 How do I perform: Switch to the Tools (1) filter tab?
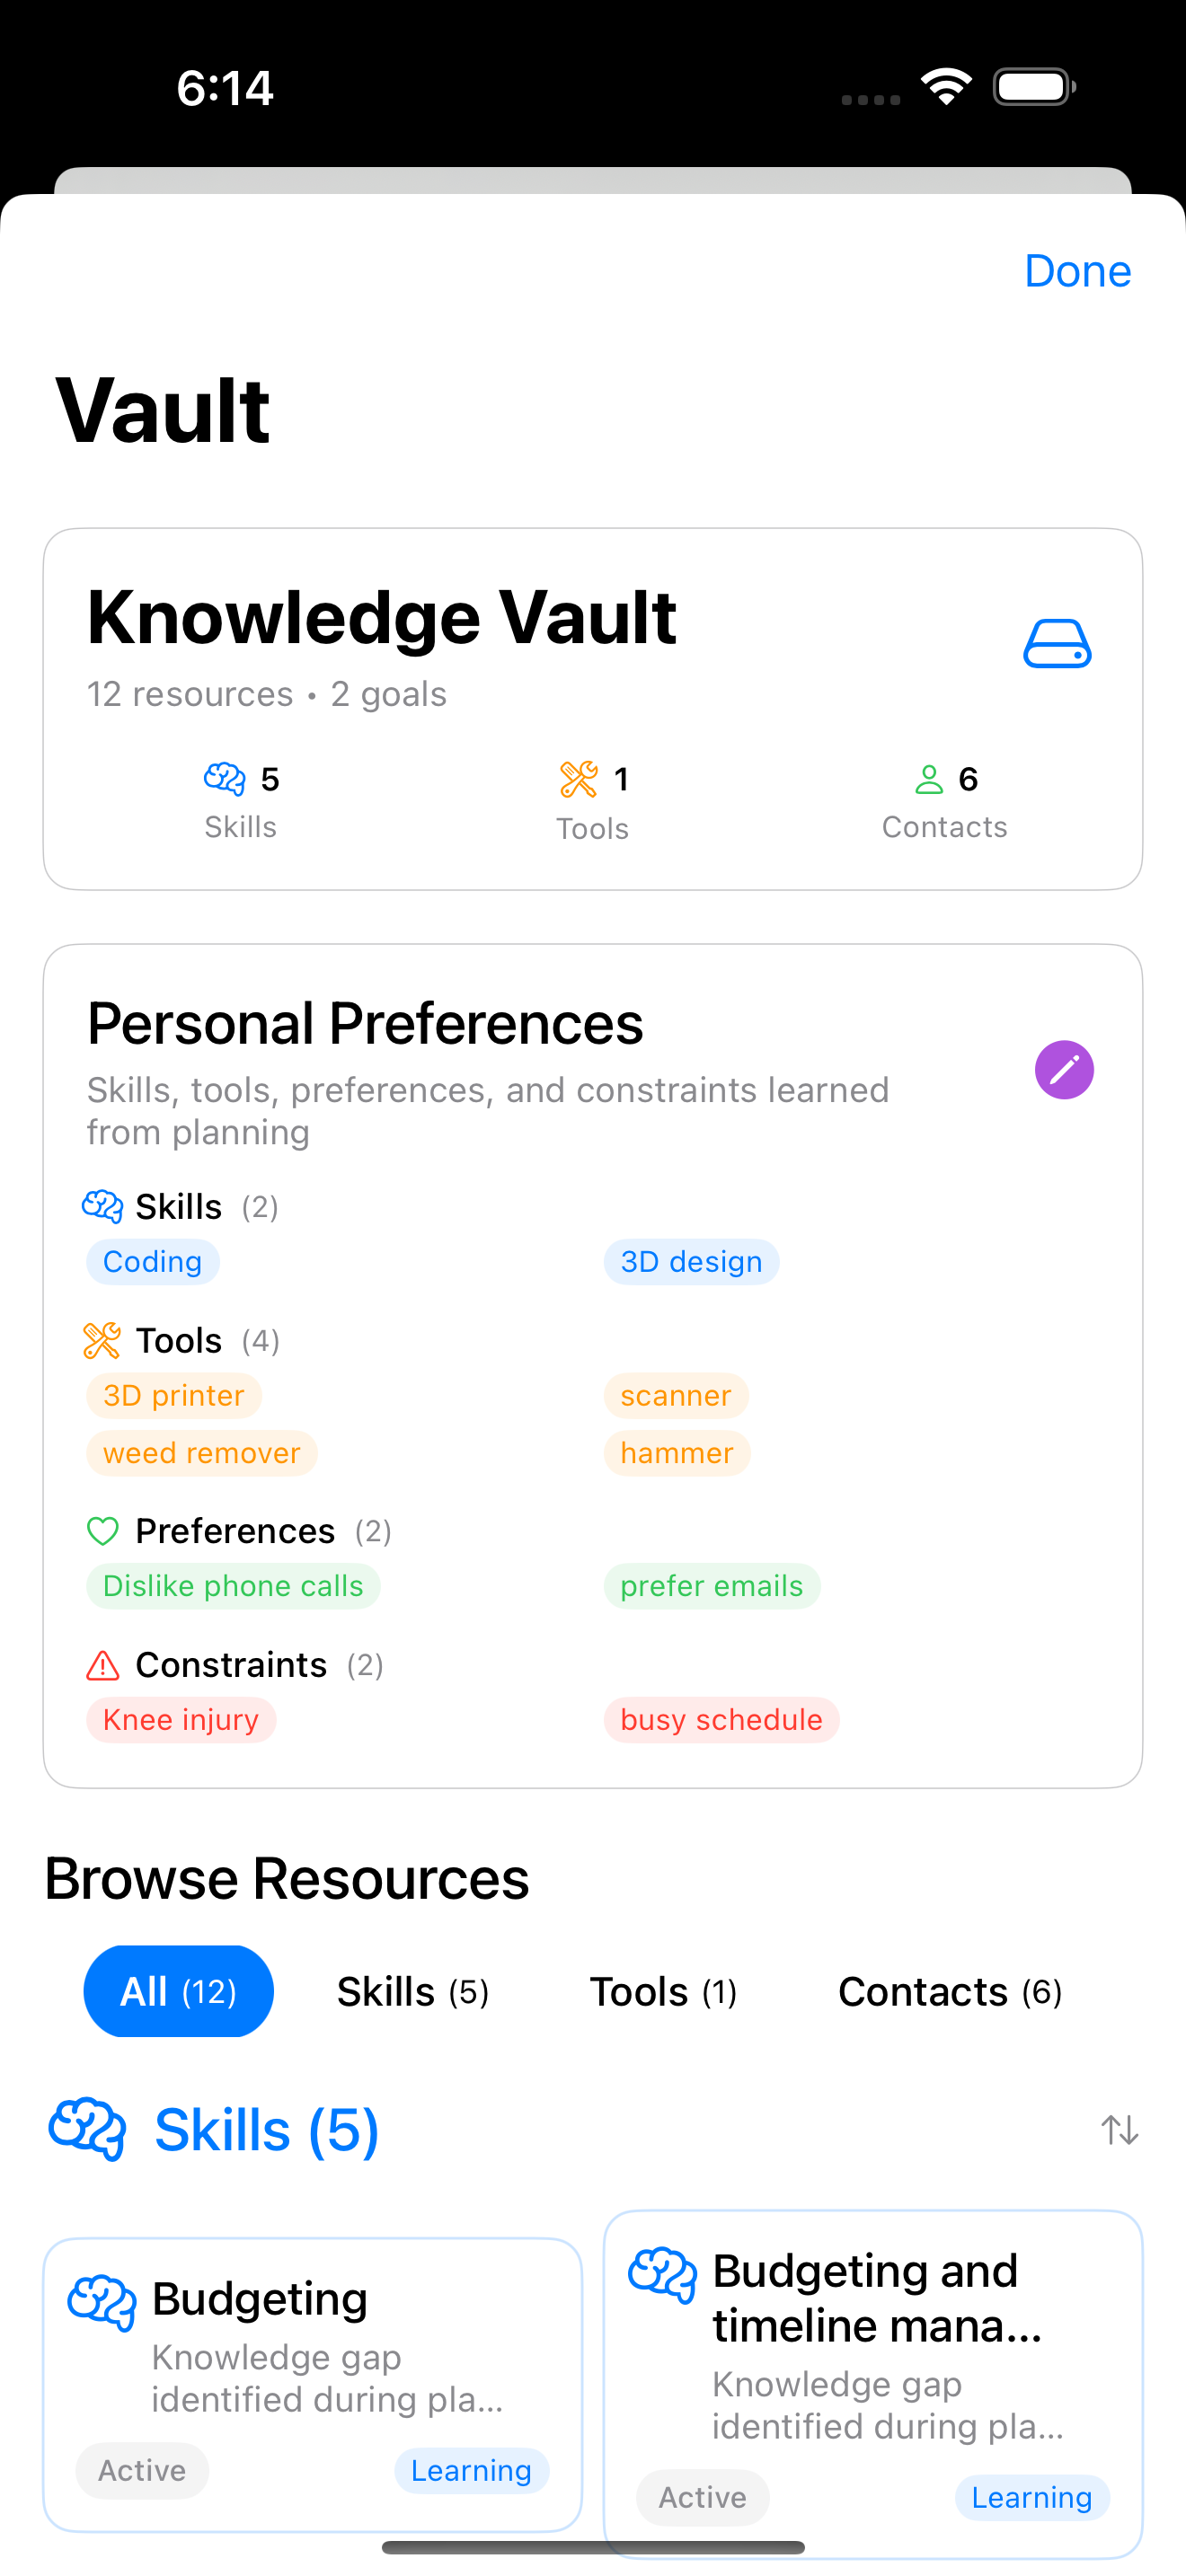click(663, 1991)
